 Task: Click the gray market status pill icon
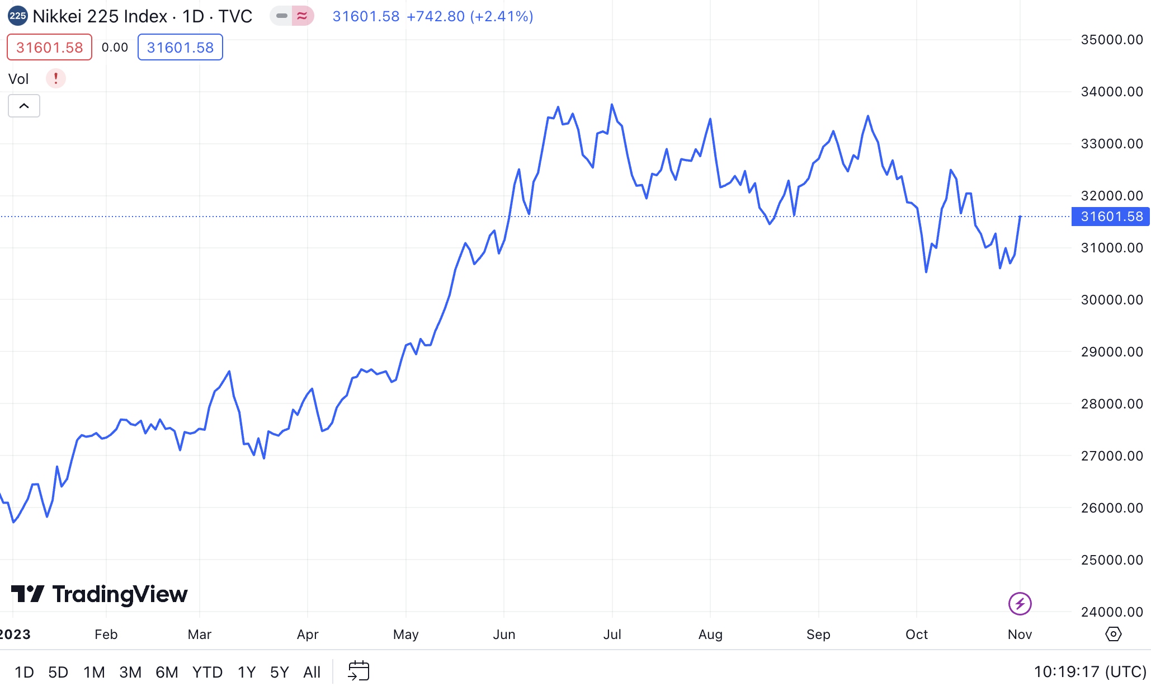pos(282,16)
